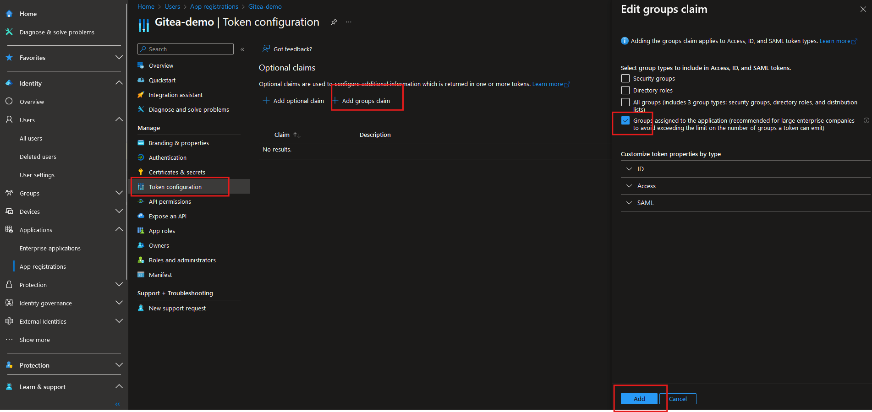Image resolution: width=872 pixels, height=412 pixels.
Task: Cancel the Edit groups claim panel
Action: pos(678,399)
